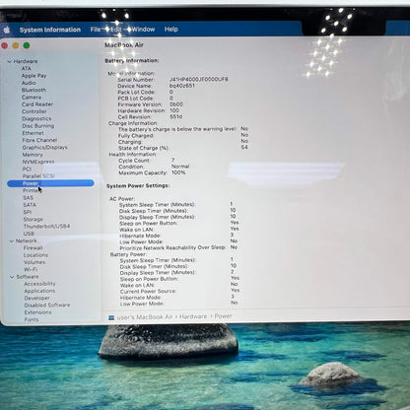Collapse the Software section chevron
410x410 pixels.
click(x=12, y=277)
